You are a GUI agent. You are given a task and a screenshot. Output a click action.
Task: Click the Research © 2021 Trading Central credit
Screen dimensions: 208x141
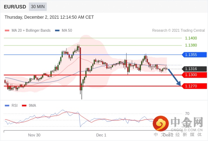pyautogui.click(x=178, y=31)
